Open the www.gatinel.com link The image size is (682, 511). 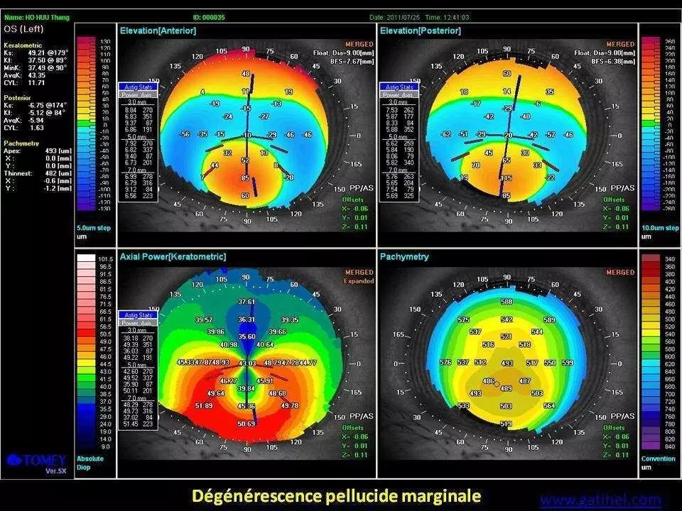click(600, 500)
